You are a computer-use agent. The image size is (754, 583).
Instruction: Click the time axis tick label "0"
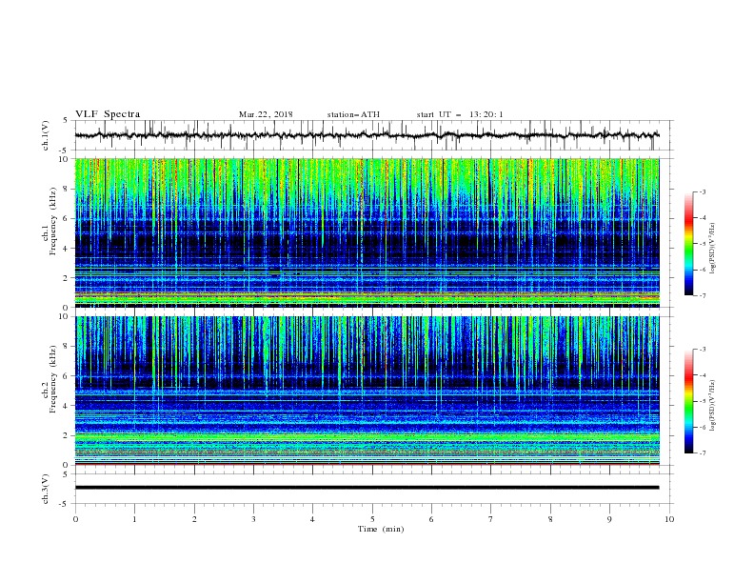[75, 519]
